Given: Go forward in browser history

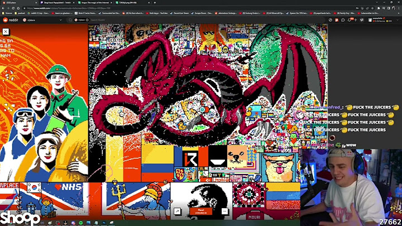Looking at the screenshot, I should (x=8, y=8).
